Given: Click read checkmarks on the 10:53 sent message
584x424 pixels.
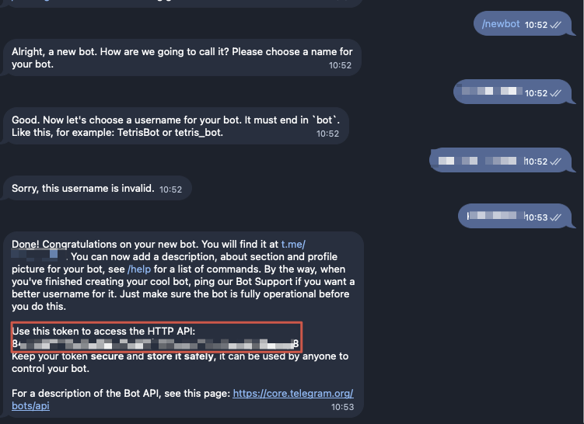Looking at the screenshot, I should [x=556, y=217].
